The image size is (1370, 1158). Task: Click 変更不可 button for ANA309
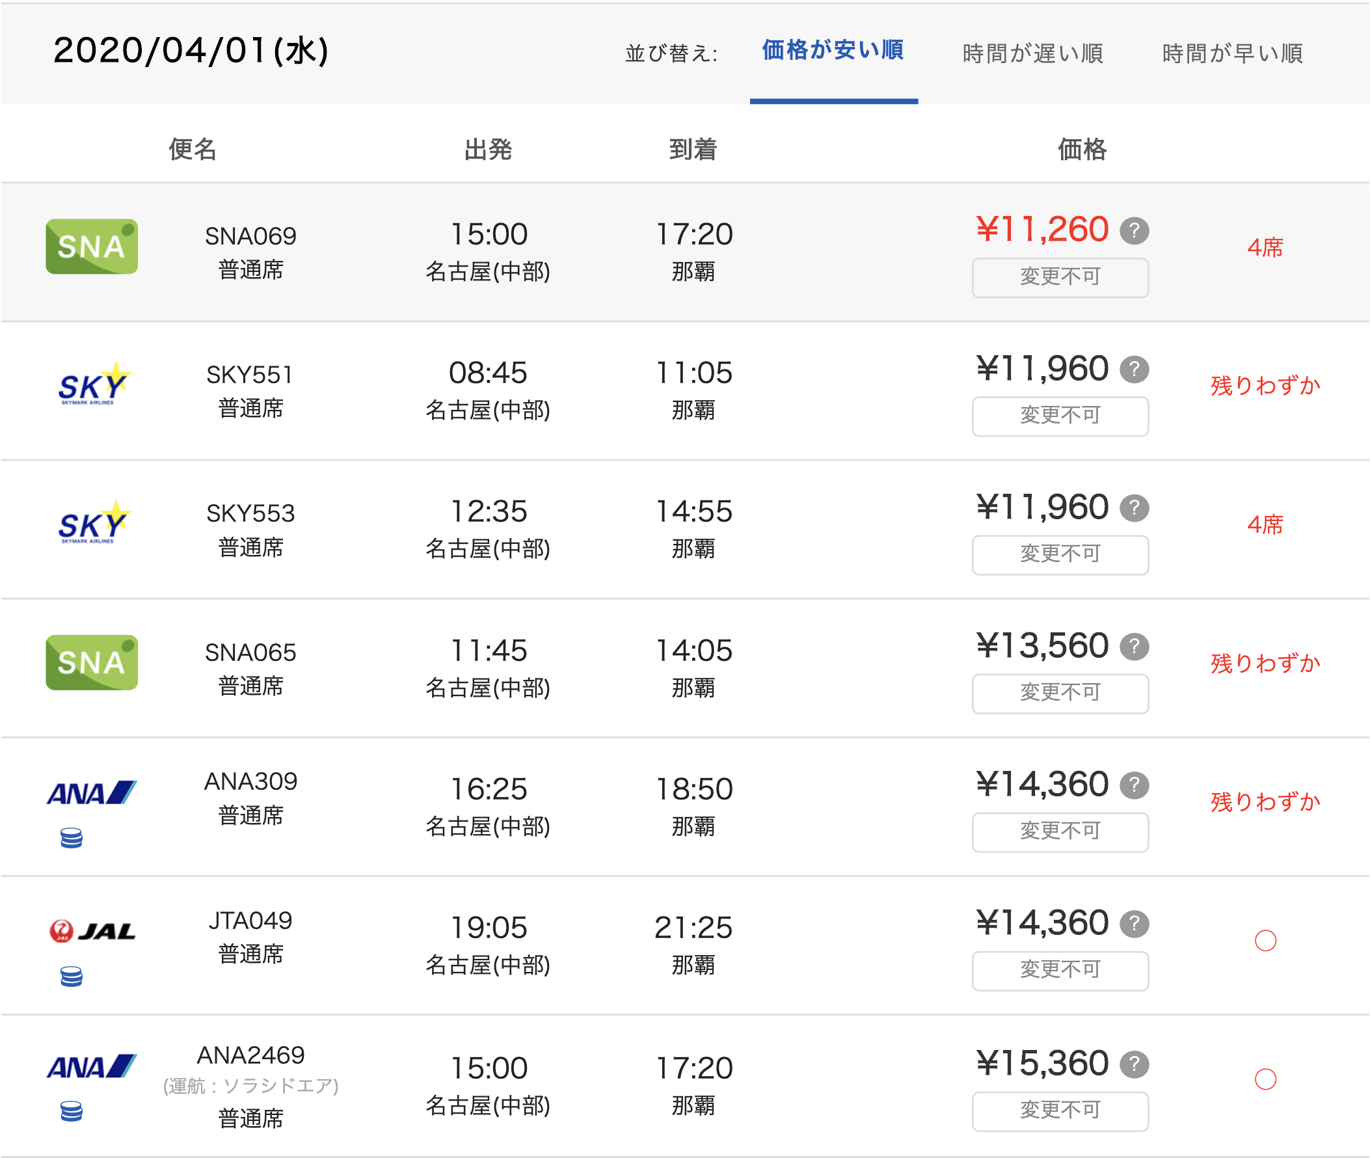coord(1060,831)
